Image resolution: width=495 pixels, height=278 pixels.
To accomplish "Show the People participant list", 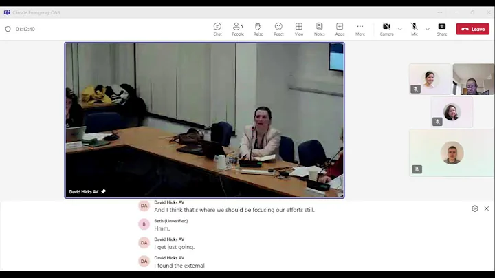I will click(x=238, y=29).
